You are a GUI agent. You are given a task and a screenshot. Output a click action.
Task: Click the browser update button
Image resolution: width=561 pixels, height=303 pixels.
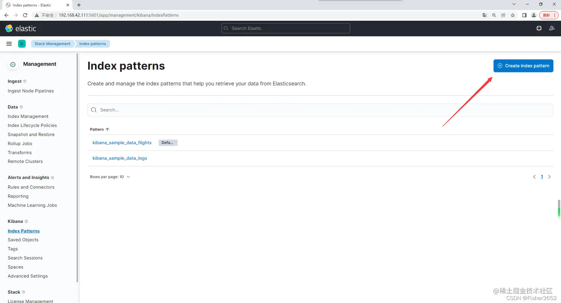[548, 15]
